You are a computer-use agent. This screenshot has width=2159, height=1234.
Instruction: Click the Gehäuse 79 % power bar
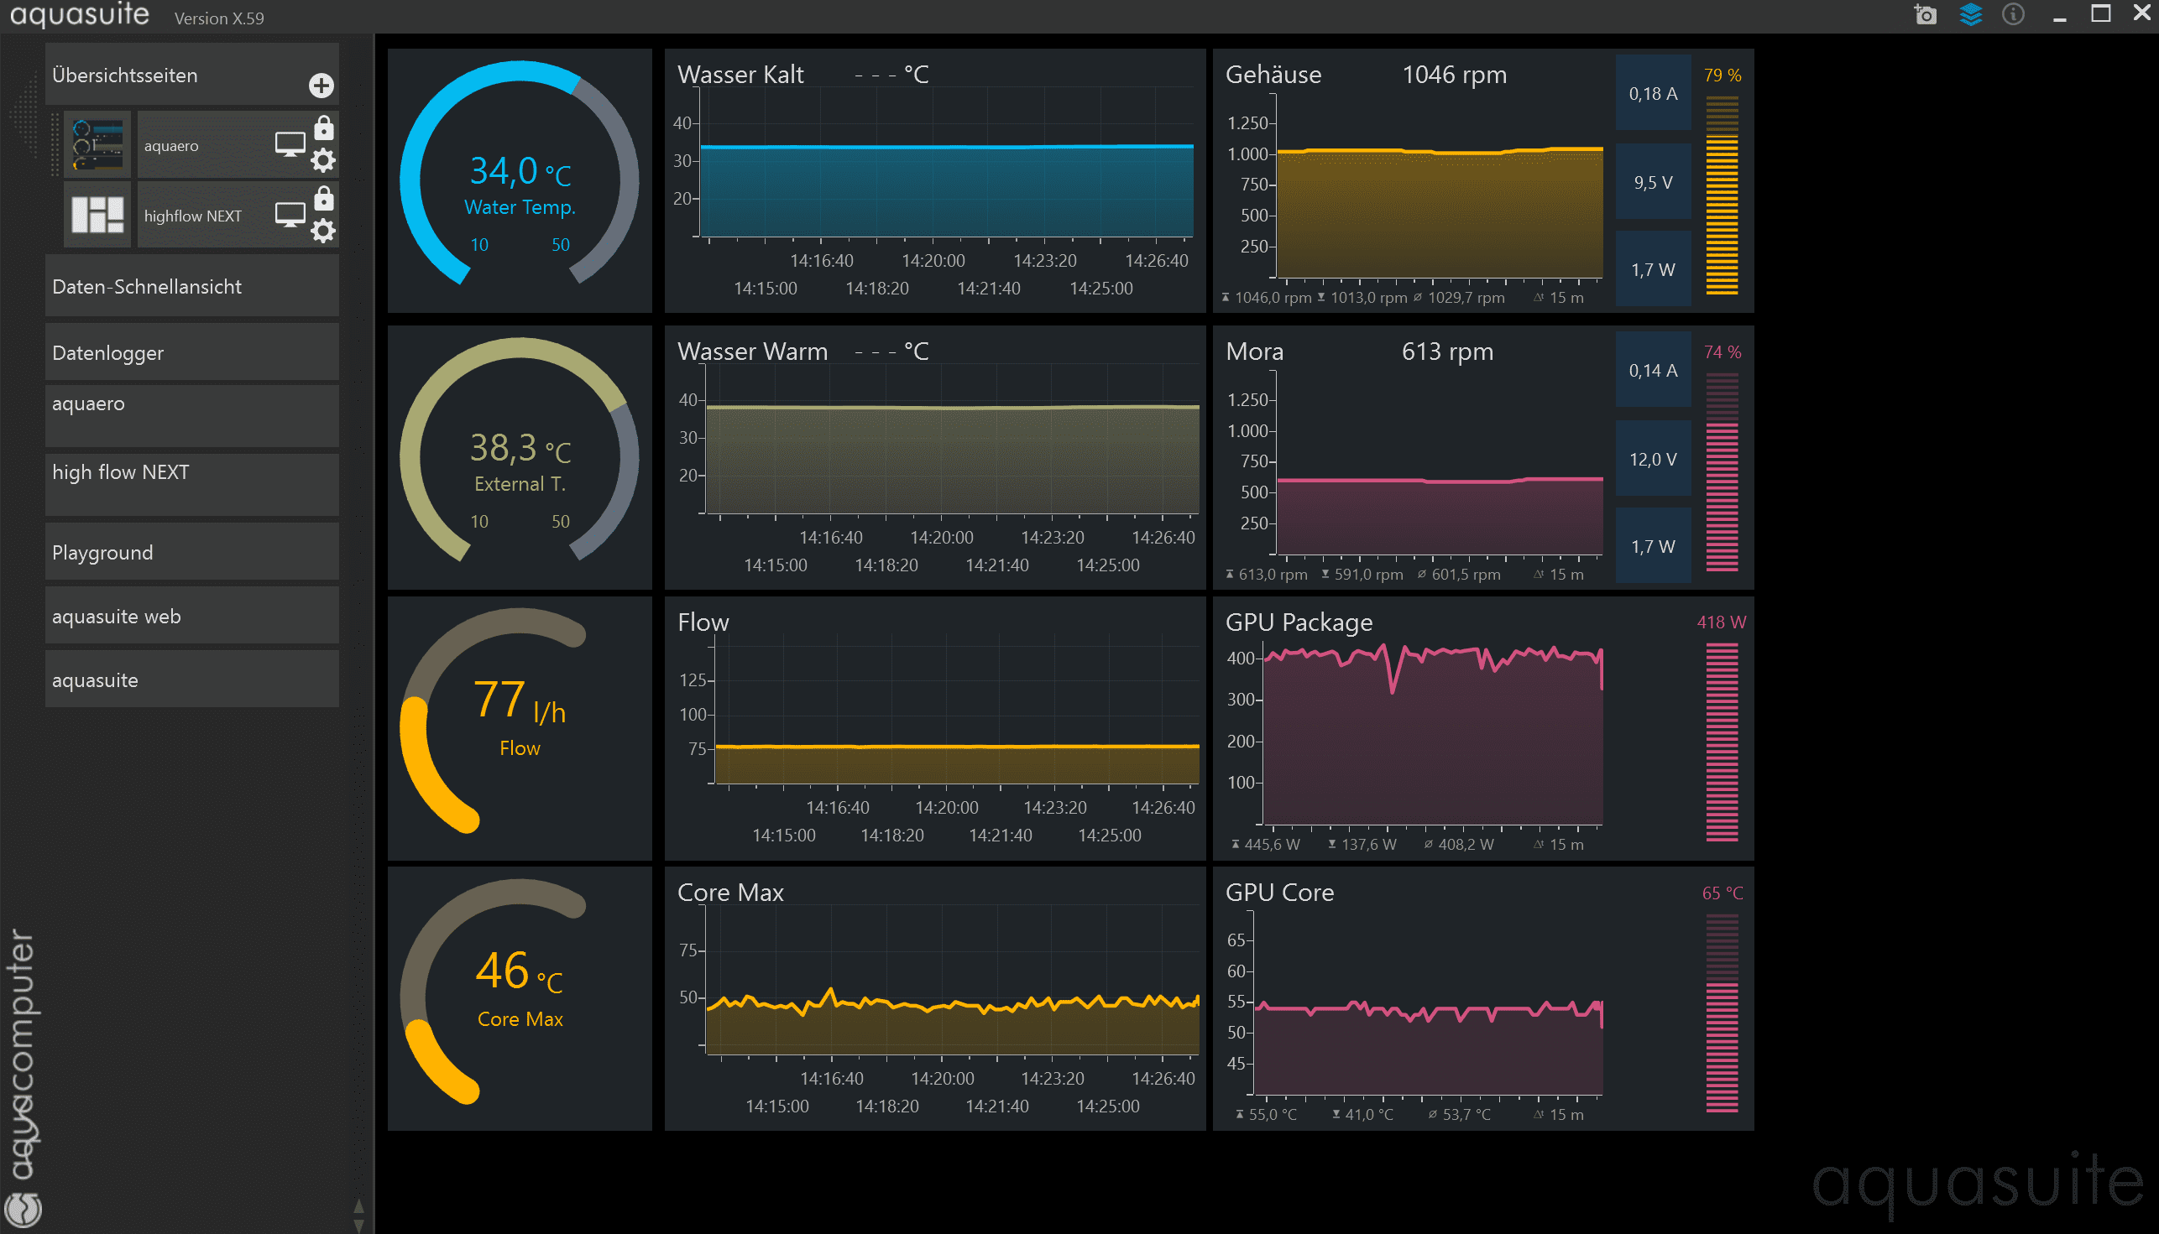pos(1722,195)
